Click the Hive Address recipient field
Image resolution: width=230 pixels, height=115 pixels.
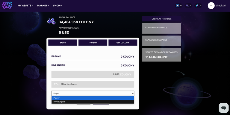pos(93,84)
